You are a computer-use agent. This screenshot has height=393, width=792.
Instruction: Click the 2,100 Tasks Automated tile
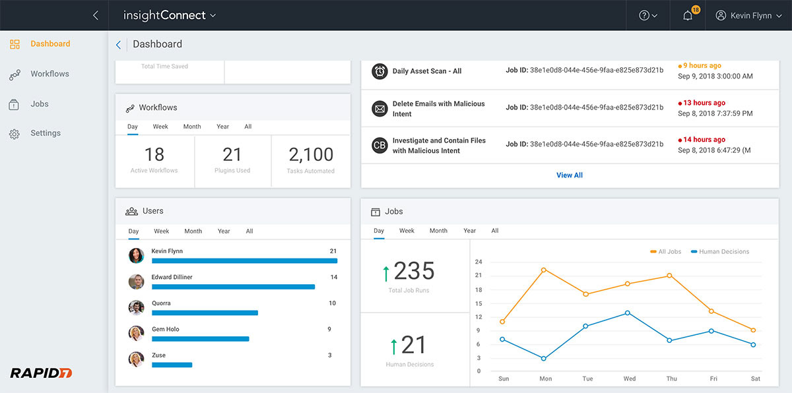tap(311, 161)
